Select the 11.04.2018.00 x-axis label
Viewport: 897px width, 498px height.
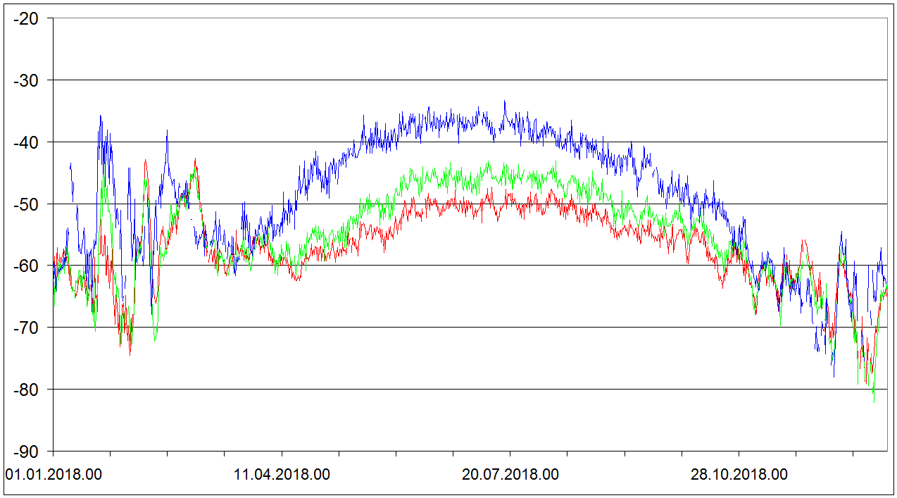click(282, 474)
